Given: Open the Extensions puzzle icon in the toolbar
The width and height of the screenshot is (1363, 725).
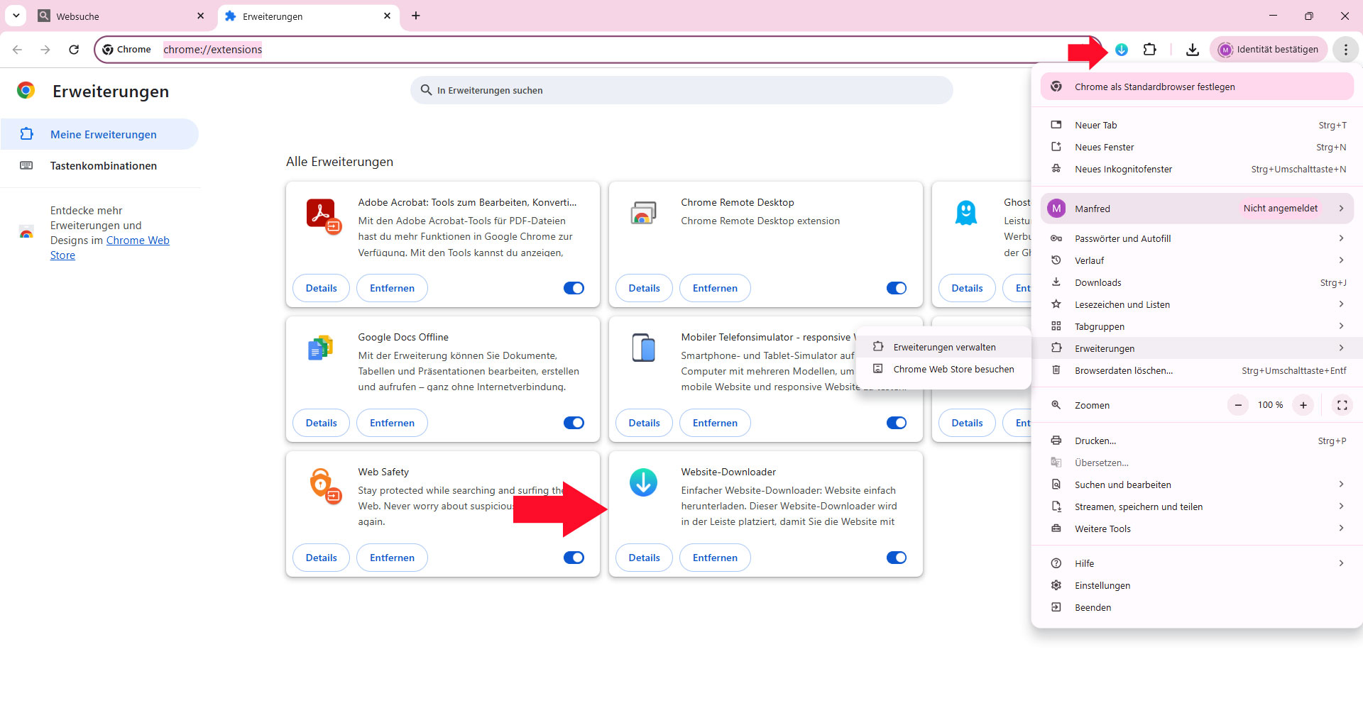Looking at the screenshot, I should 1150,50.
